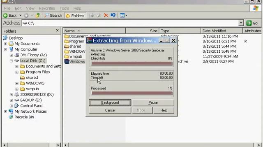The width and height of the screenshot is (263, 147).
Task: Pause the extraction
Action: tap(153, 102)
